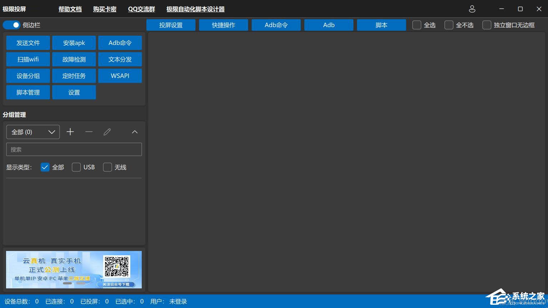Click the 发送文件 button

pyautogui.click(x=28, y=43)
